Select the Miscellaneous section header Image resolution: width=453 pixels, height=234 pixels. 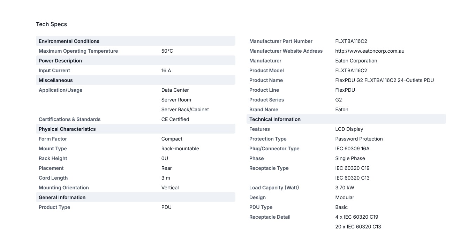point(136,80)
